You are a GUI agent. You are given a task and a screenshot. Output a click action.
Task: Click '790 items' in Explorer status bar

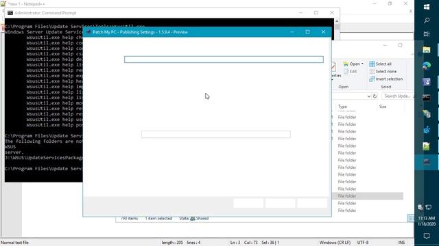click(x=129, y=219)
